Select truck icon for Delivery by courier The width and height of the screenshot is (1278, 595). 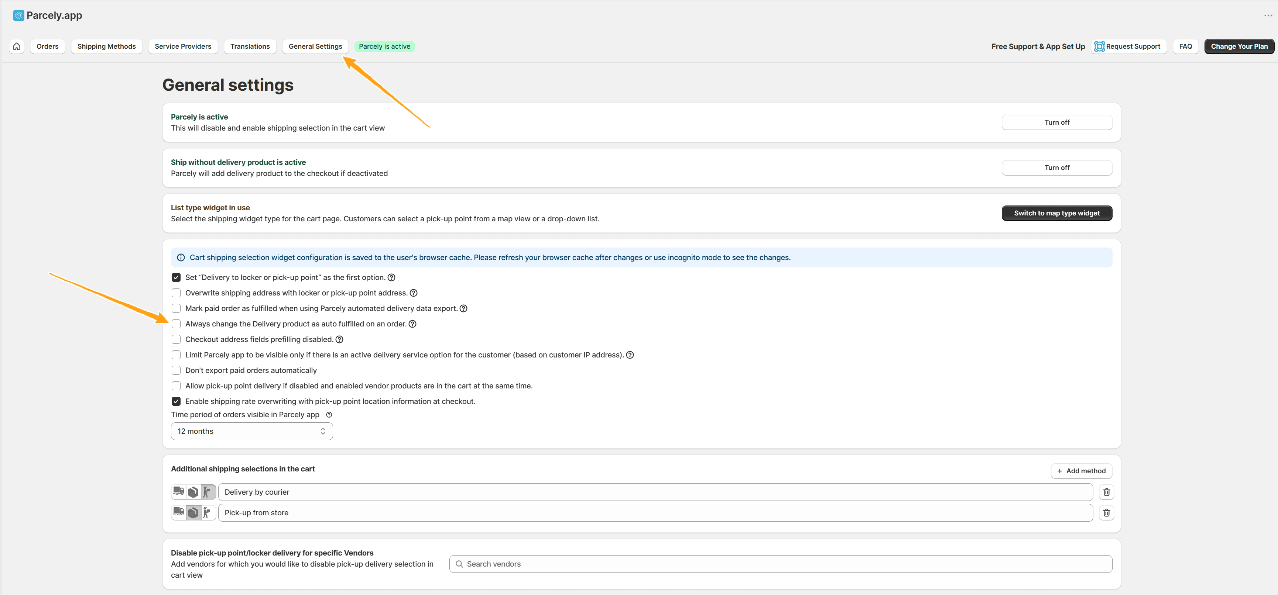(x=179, y=491)
